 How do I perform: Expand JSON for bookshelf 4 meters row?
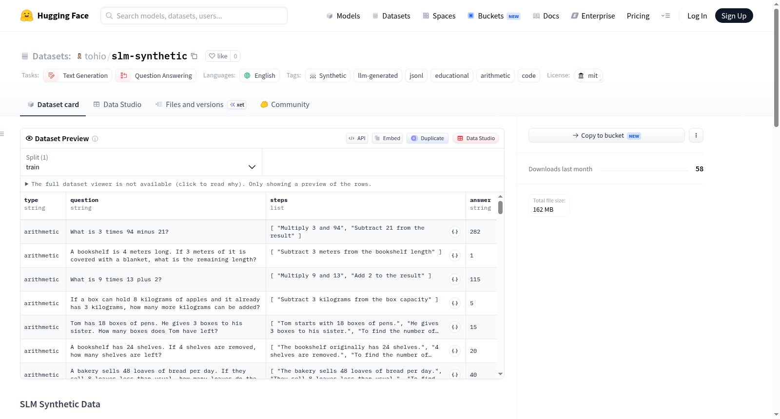(x=455, y=255)
